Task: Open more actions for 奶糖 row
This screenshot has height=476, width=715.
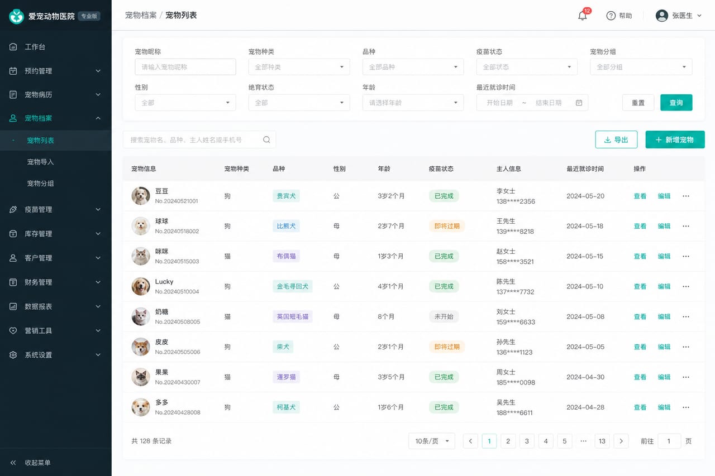Action: [686, 316]
